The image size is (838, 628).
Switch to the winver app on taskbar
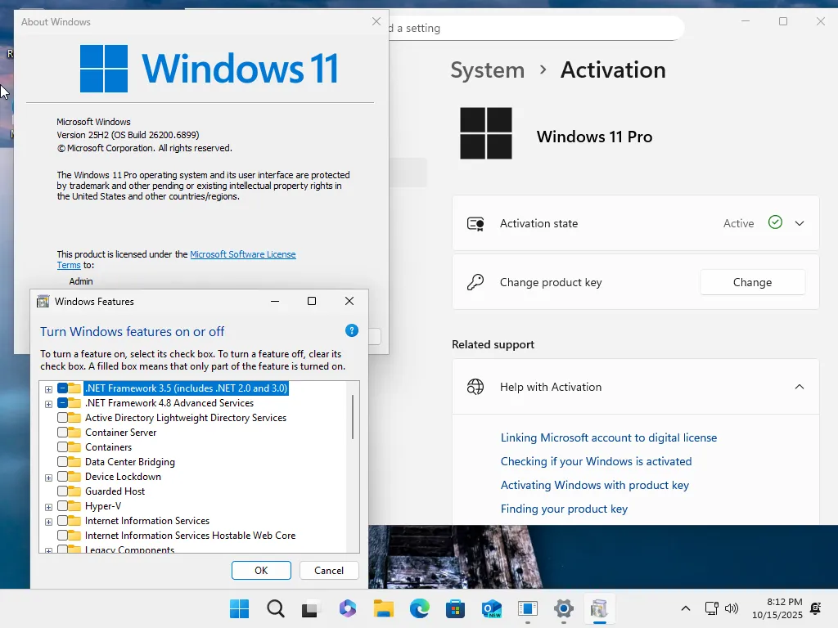point(528,608)
